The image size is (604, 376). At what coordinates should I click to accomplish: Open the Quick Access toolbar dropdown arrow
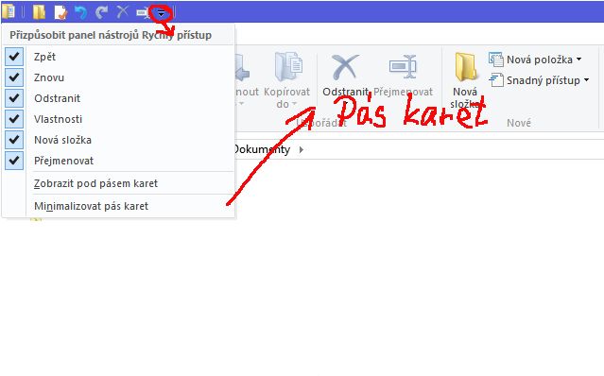[x=161, y=13]
